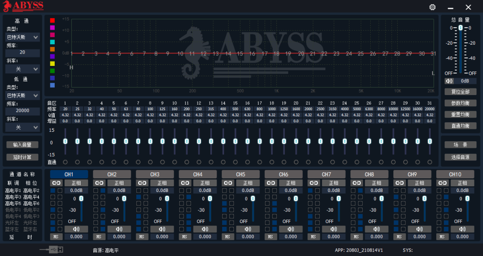Switch to the CH8 channel tab
Screen dimensions: 483x256
(x=369, y=175)
